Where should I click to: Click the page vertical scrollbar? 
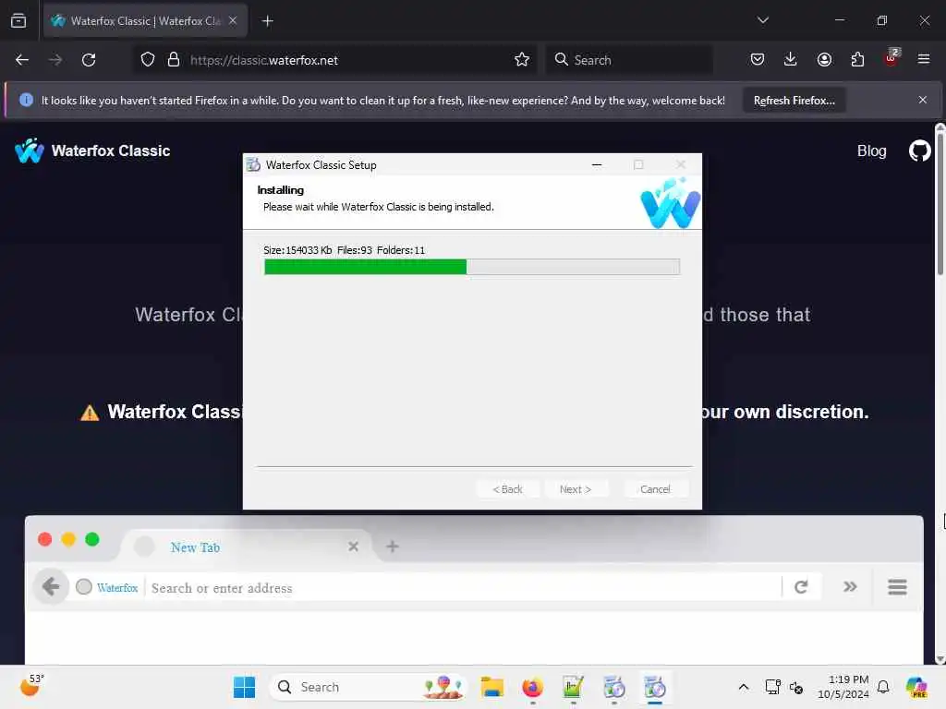pyautogui.click(x=940, y=393)
